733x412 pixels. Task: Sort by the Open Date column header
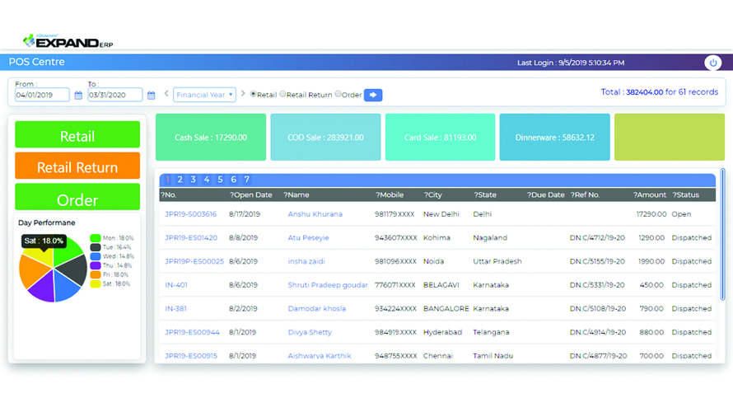251,195
